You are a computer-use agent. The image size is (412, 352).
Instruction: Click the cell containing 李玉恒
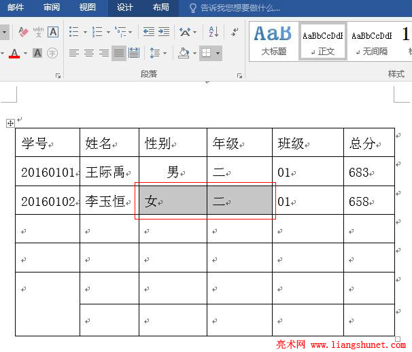click(109, 200)
